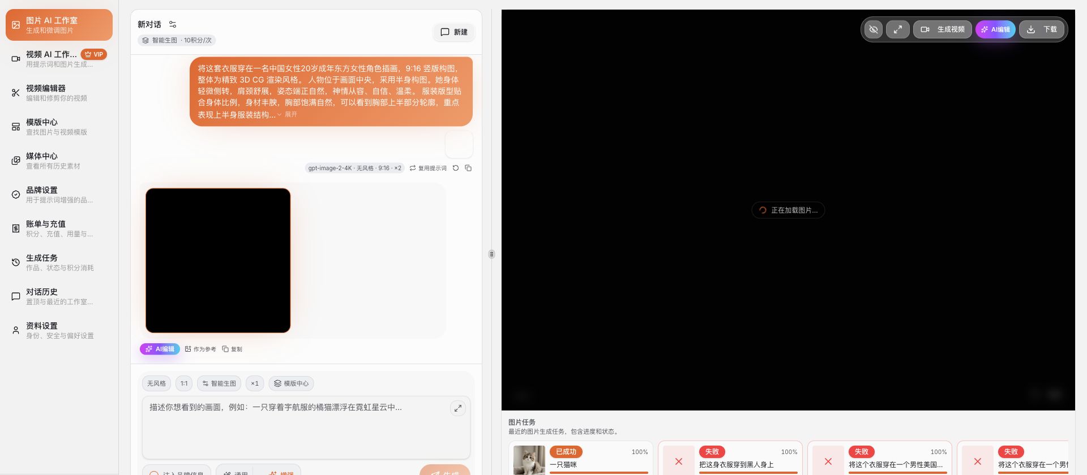Viewport: 1087px width, 475px height.
Task: Click the panel divider handle
Action: click(491, 254)
